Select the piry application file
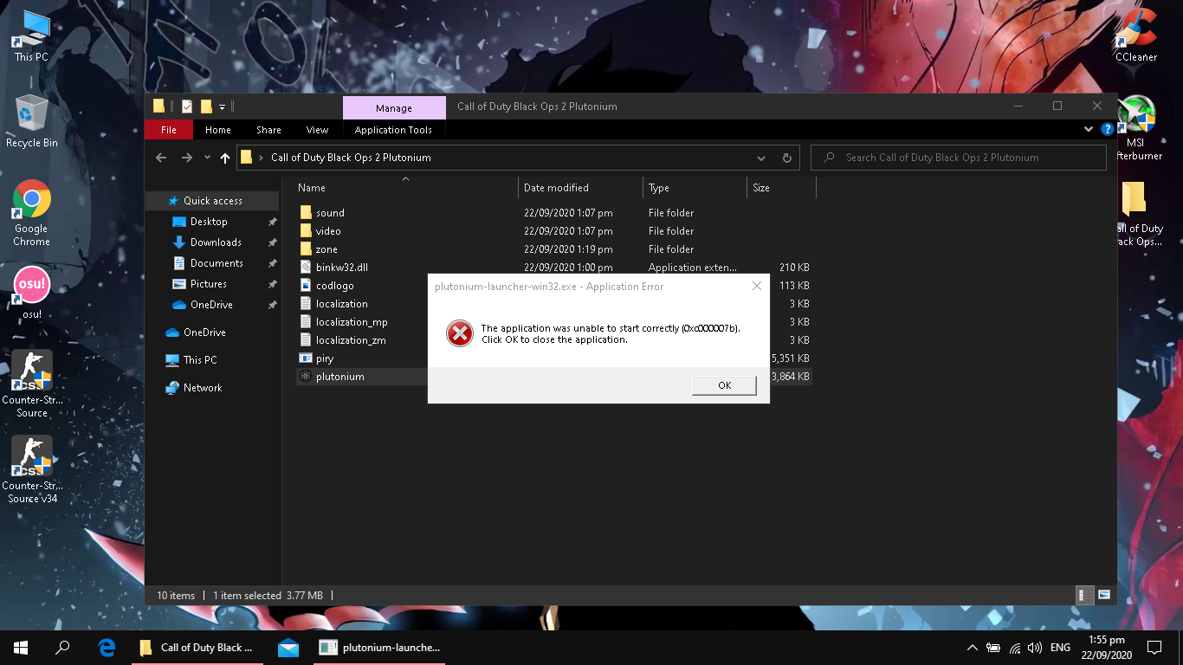 coord(325,358)
